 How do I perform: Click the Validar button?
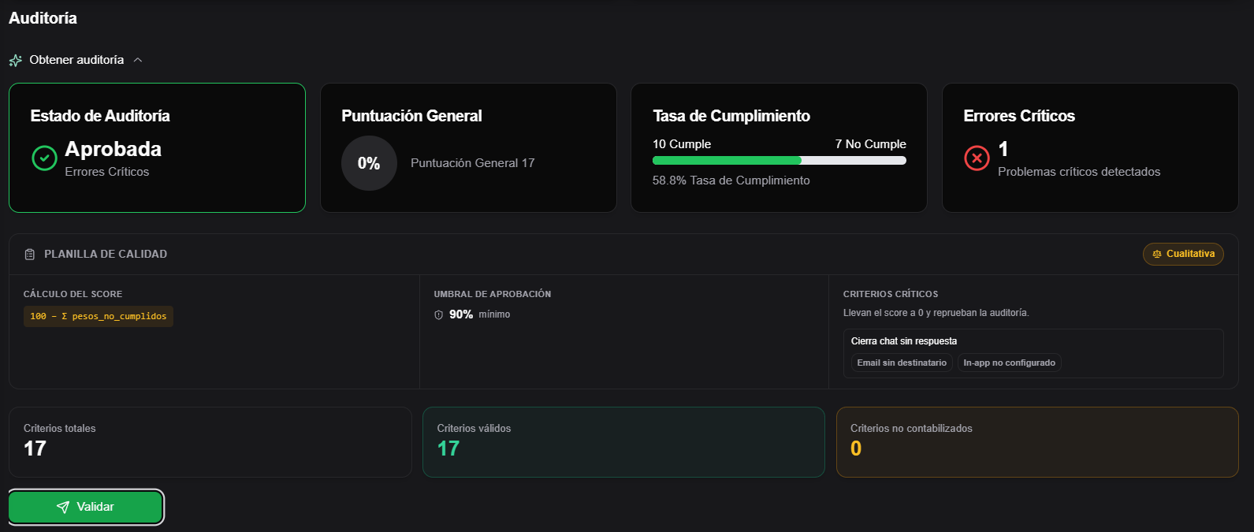click(x=86, y=507)
